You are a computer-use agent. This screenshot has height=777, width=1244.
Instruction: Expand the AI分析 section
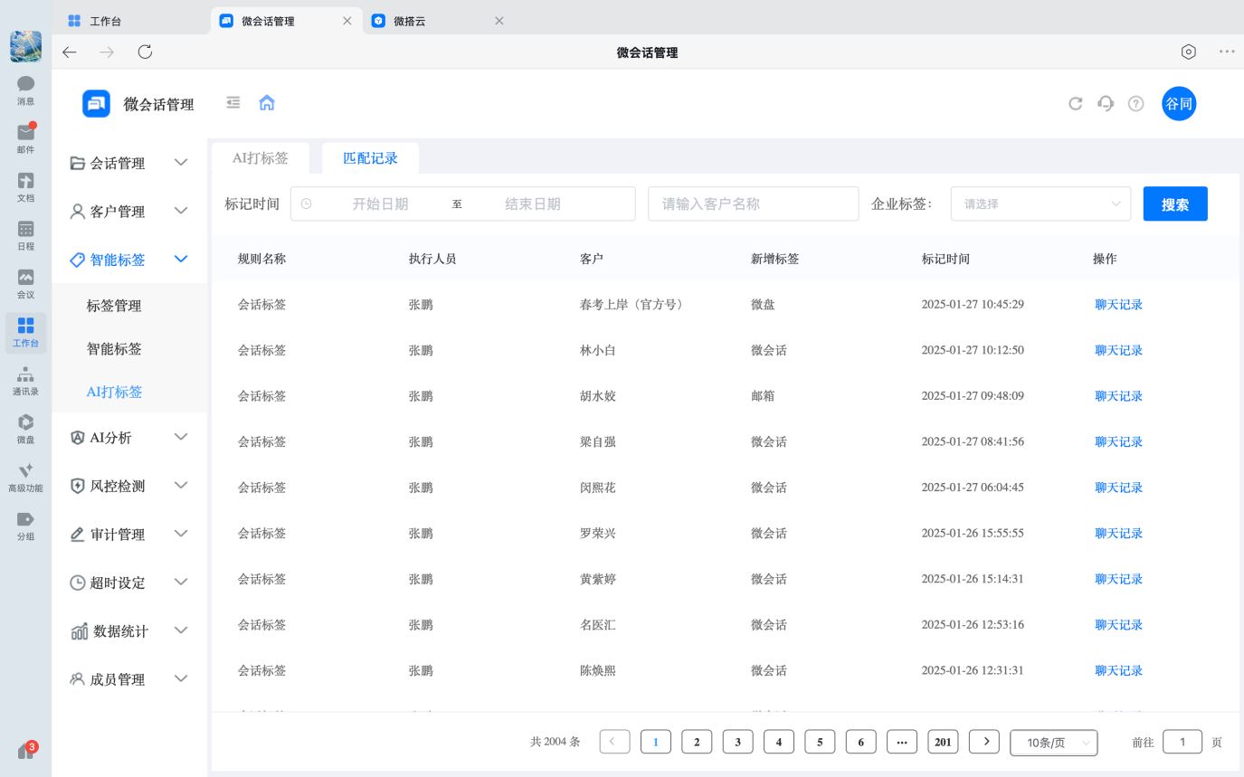tap(112, 437)
